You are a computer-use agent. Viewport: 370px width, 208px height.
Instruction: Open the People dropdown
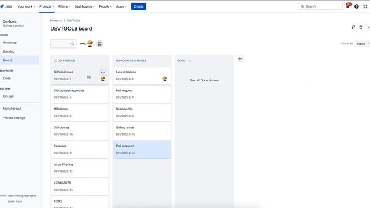click(x=105, y=6)
